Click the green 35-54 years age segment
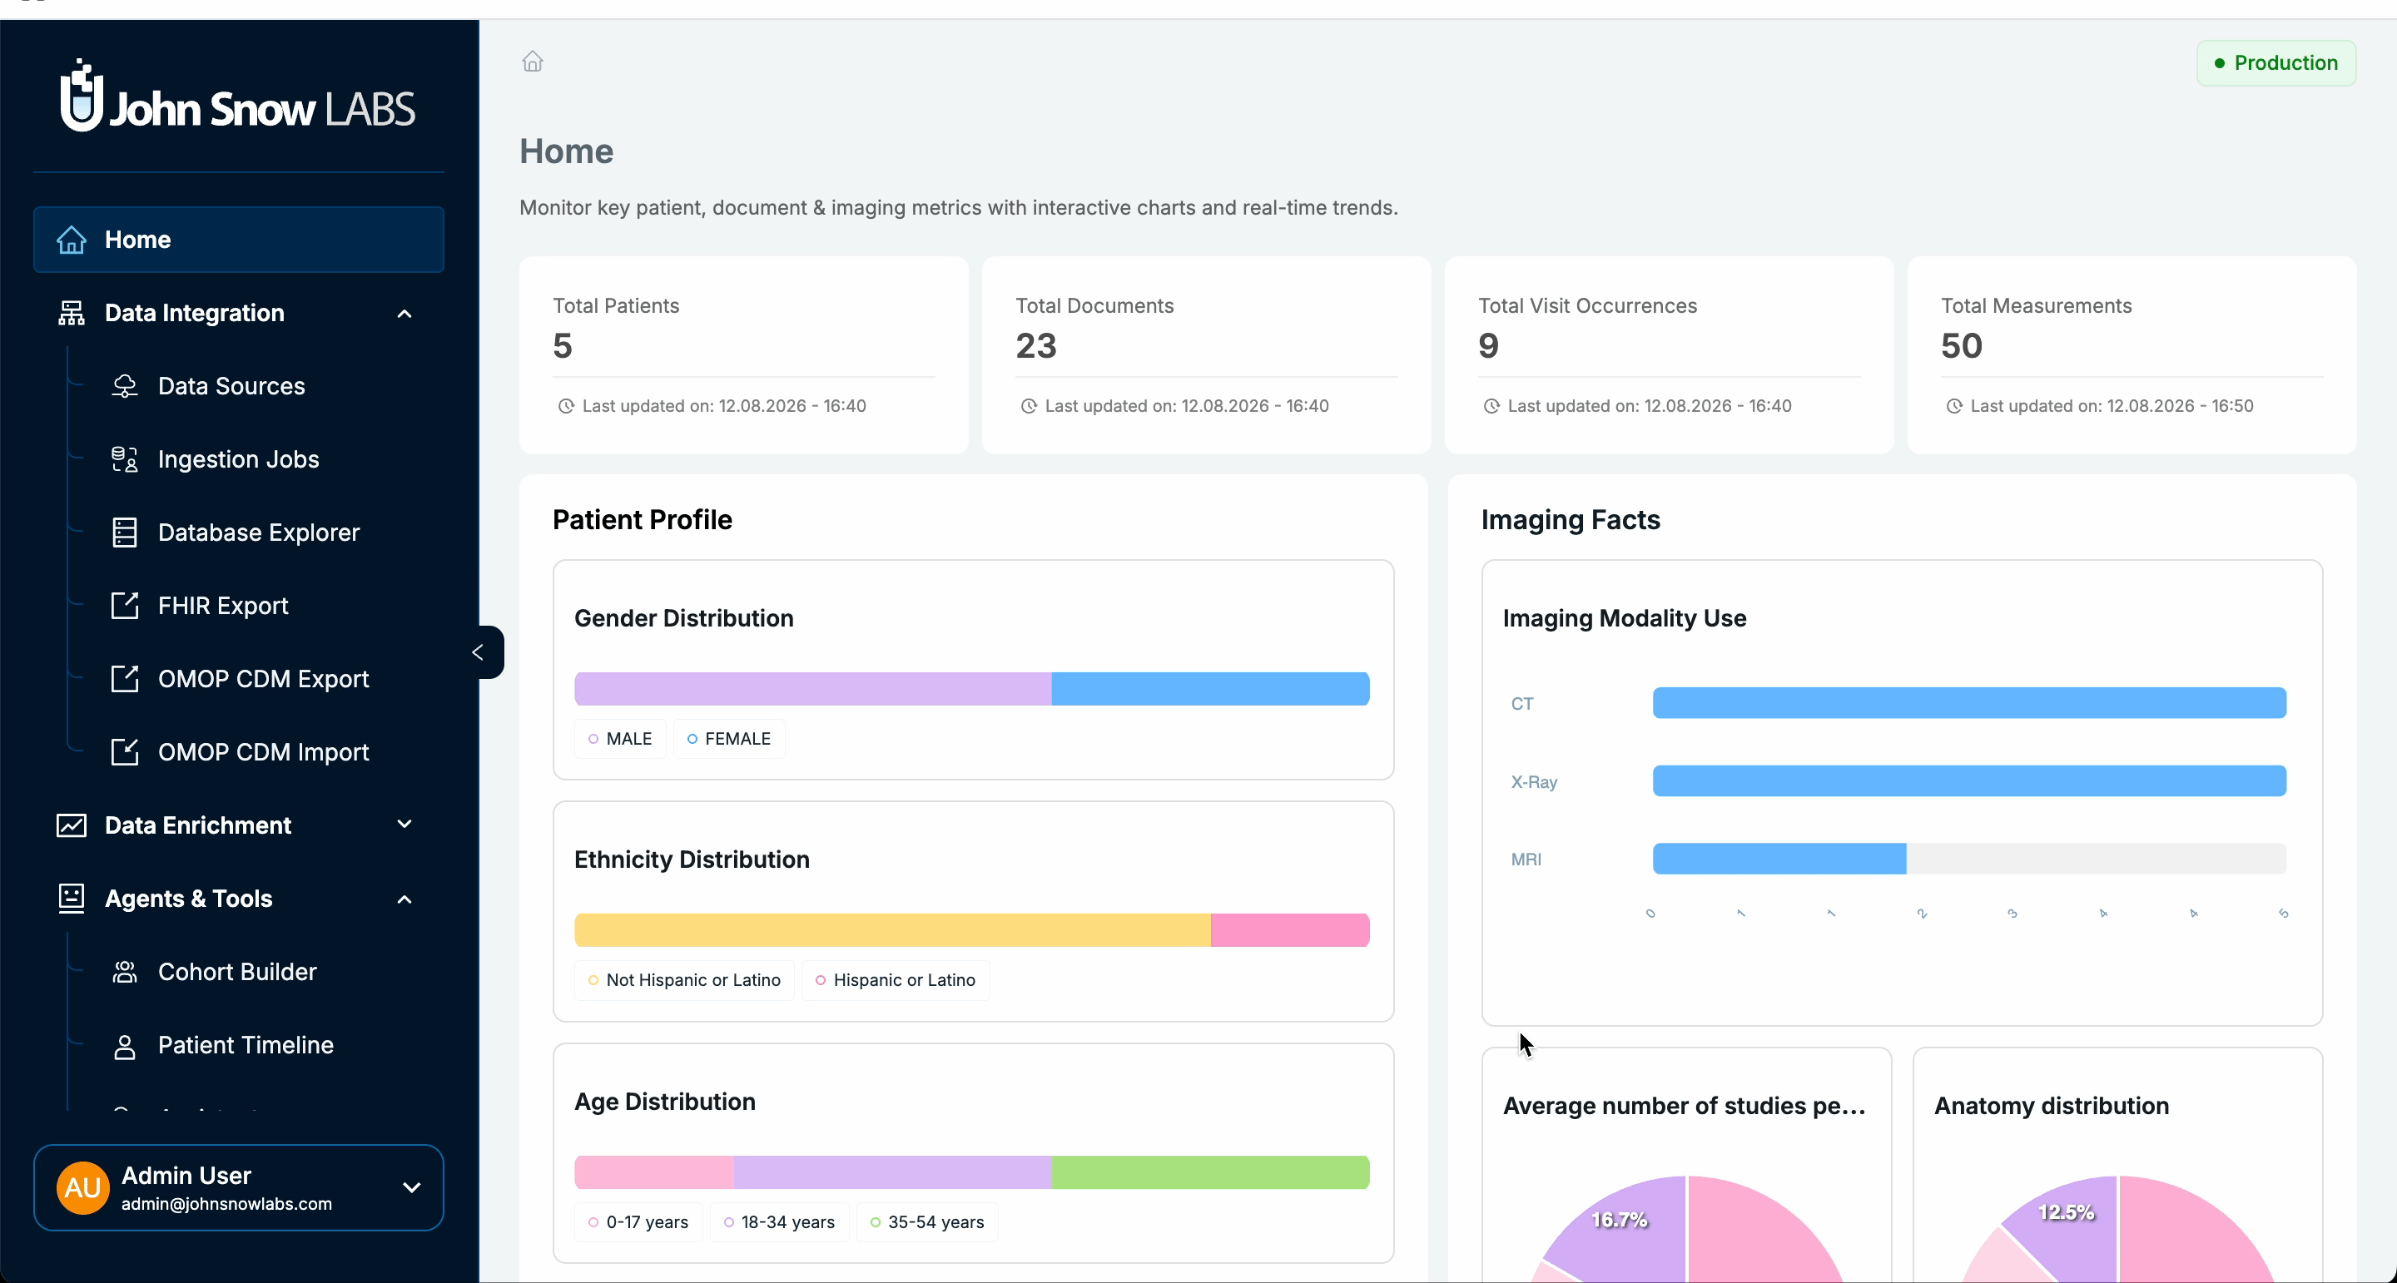Viewport: 2397px width, 1283px height. (1211, 1172)
